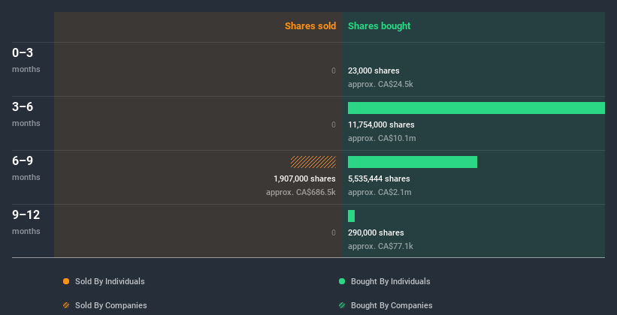617x315 pixels.
Task: Click the approx. CA$2.1m amount
Action: coord(380,192)
